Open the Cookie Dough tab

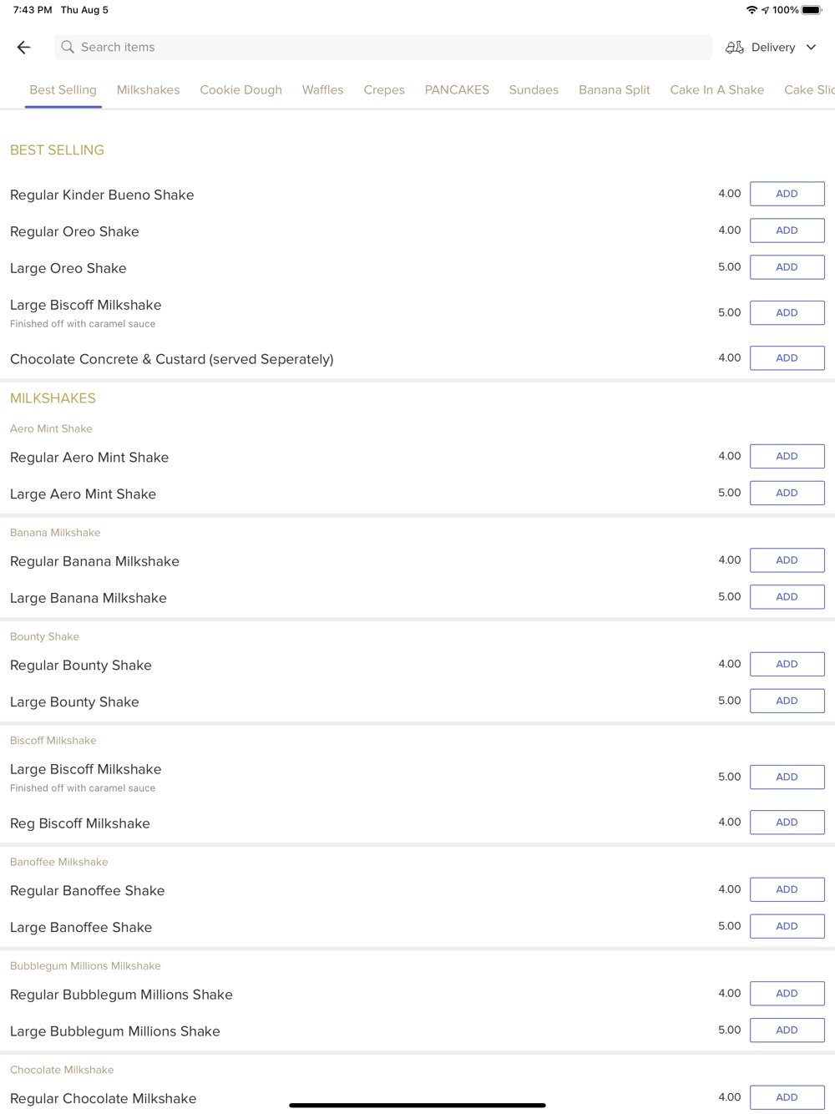240,89
